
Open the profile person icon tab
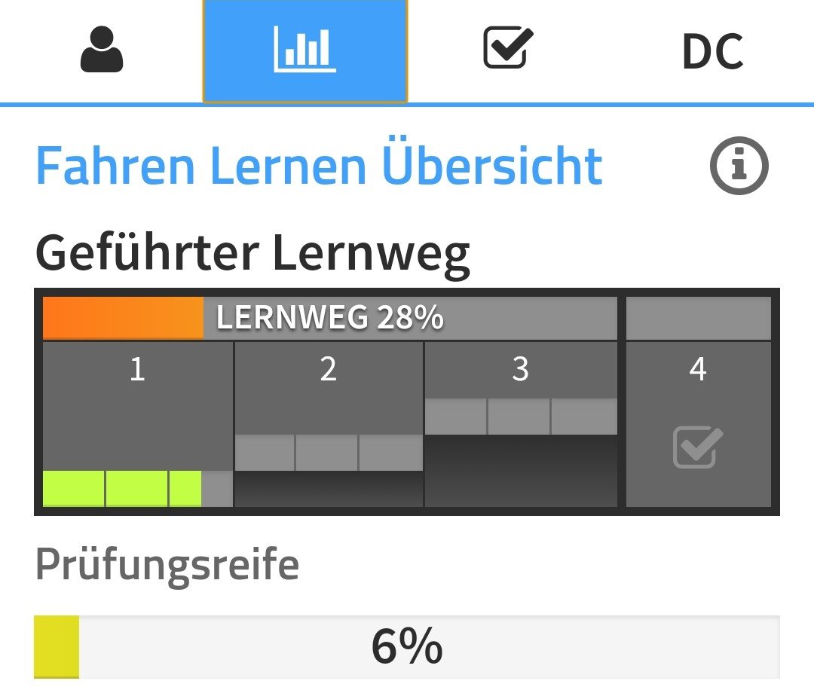(102, 50)
